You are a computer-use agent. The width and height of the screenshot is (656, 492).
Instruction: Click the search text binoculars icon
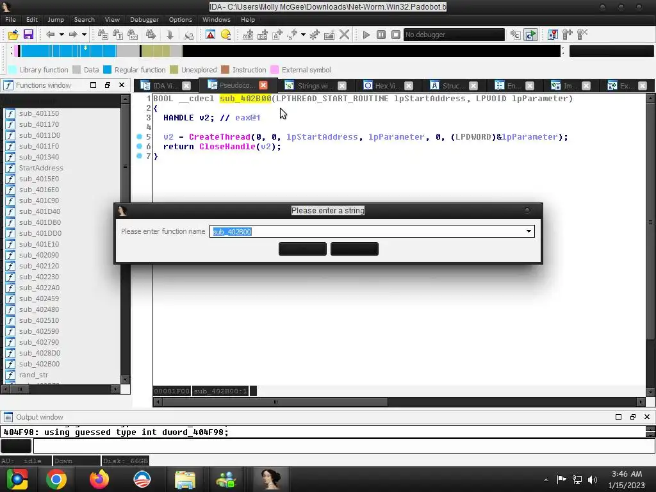[x=118, y=35]
